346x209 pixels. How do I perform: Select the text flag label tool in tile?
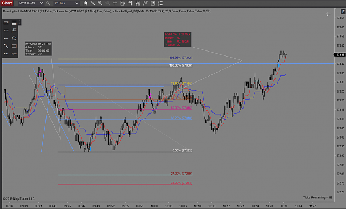[14, 30]
